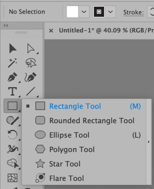Screen dimensions: 154x189
Task: Select the Shaper tool below Rectangle
Action: point(13,120)
